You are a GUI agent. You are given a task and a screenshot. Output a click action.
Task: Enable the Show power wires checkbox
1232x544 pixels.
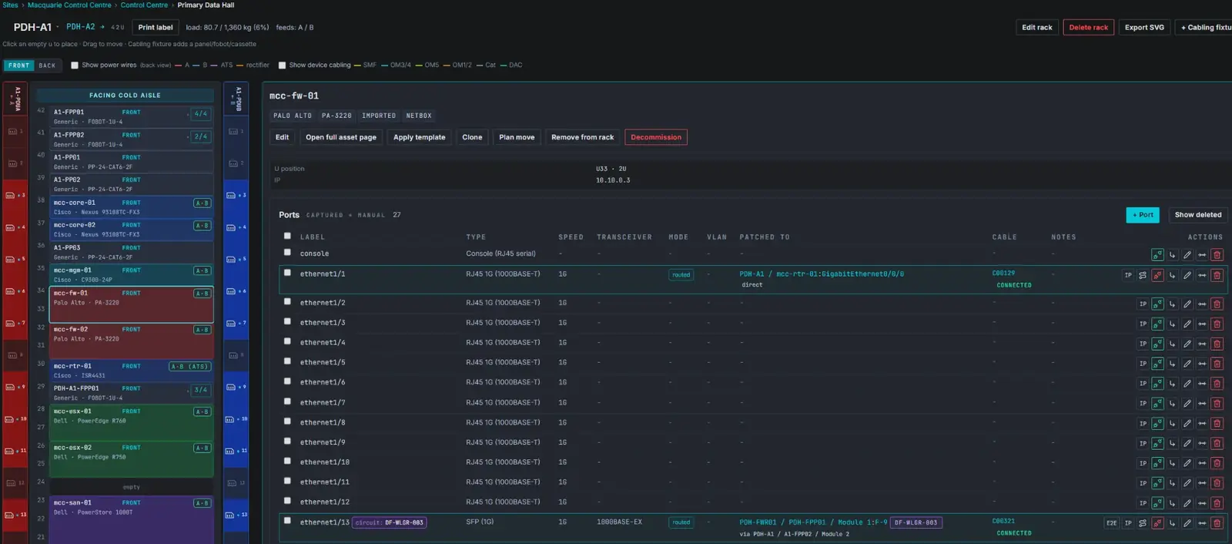75,65
